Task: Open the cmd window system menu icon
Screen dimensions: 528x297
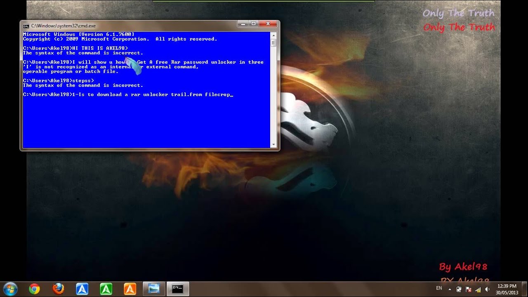Action: 26,26
